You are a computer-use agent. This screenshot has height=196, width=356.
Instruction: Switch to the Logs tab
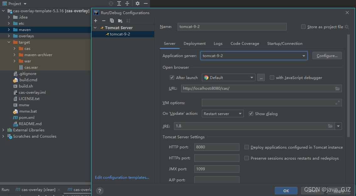point(218,44)
